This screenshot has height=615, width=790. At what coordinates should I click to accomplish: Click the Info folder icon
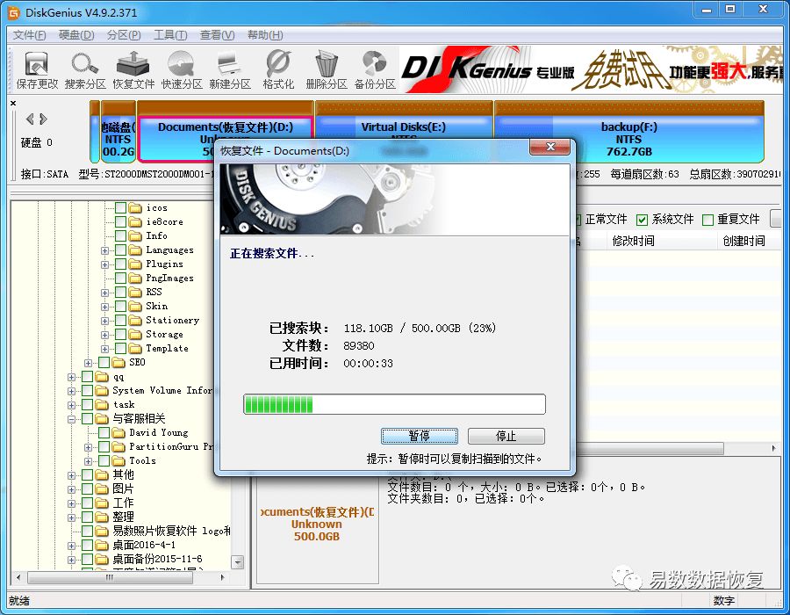click(134, 236)
